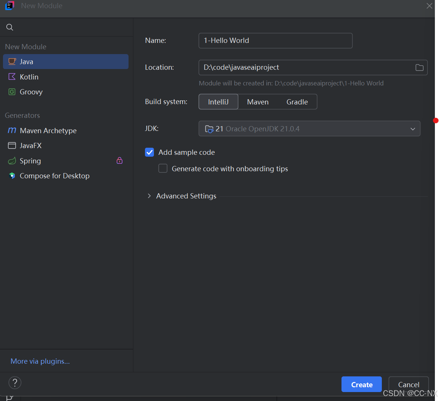Click the Create button

pyautogui.click(x=361, y=384)
